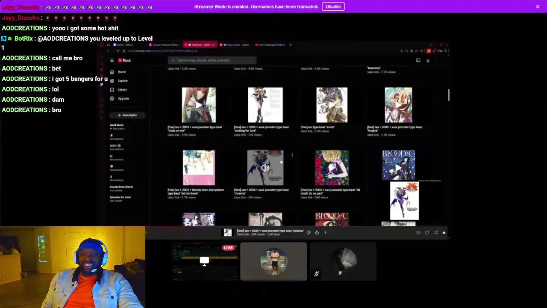Open the three-dot menu beside cinema thumbnail
This screenshot has height=308, width=547.
coord(292,155)
